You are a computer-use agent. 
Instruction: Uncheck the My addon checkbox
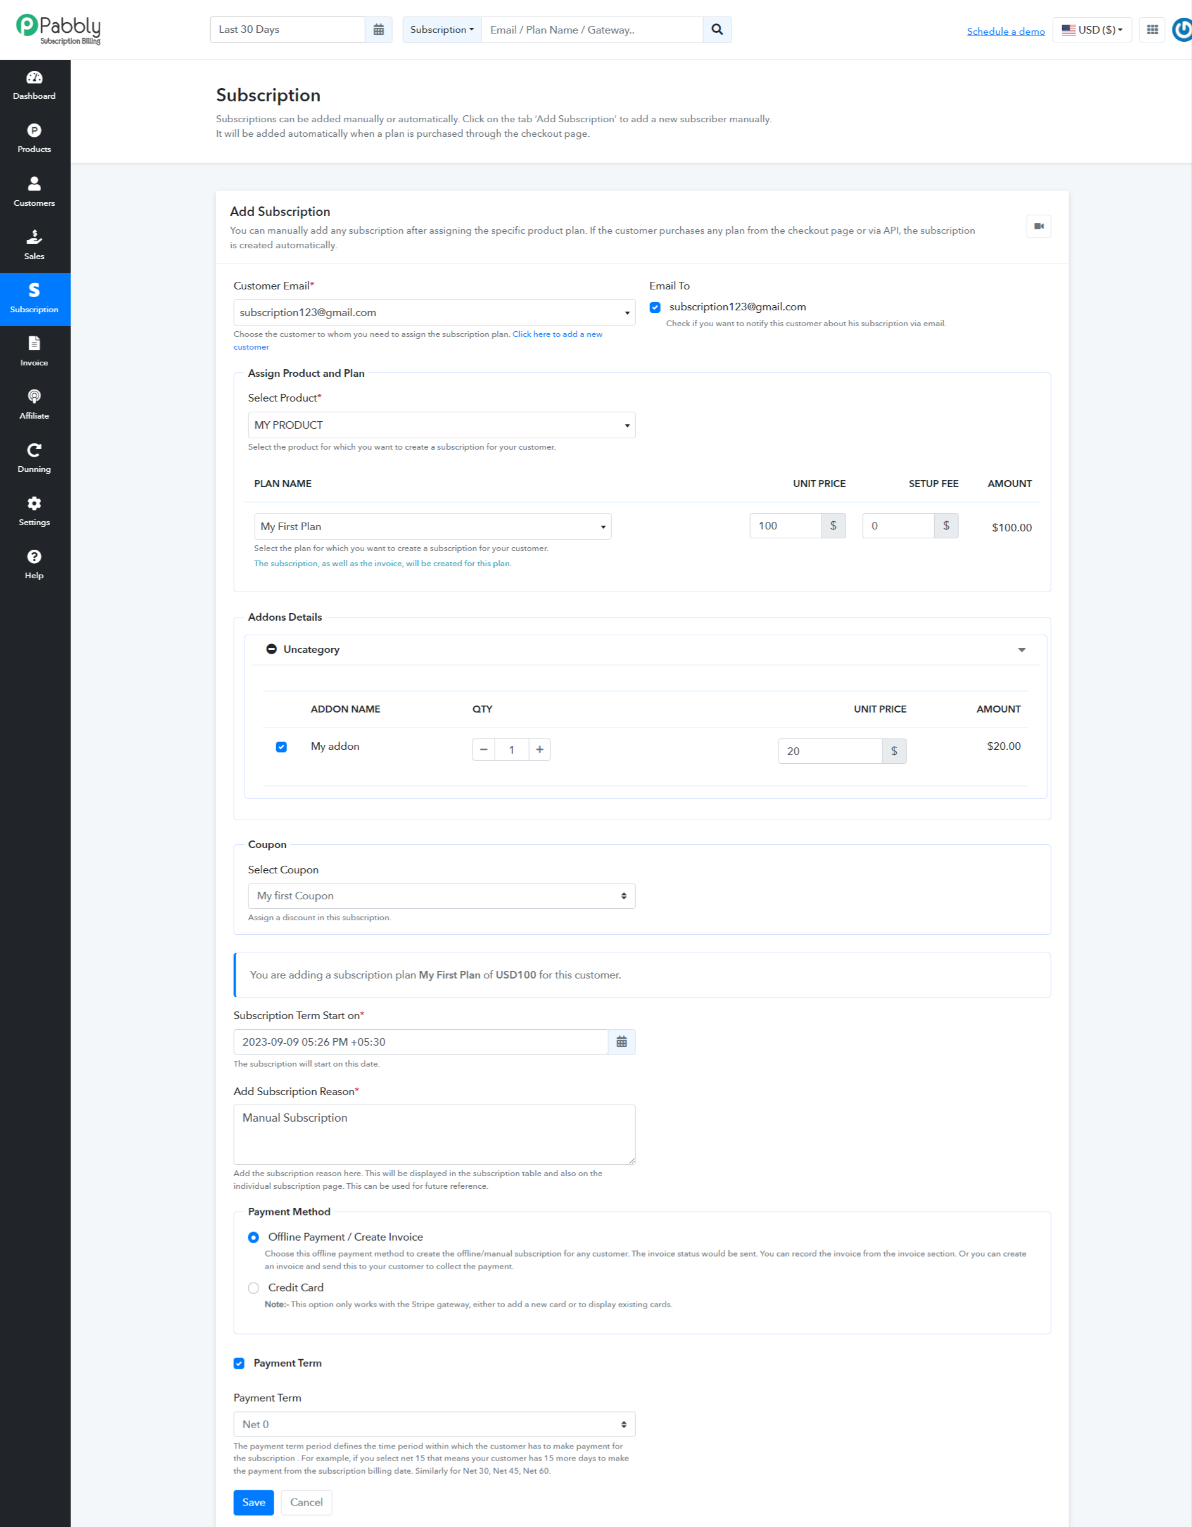click(x=281, y=747)
